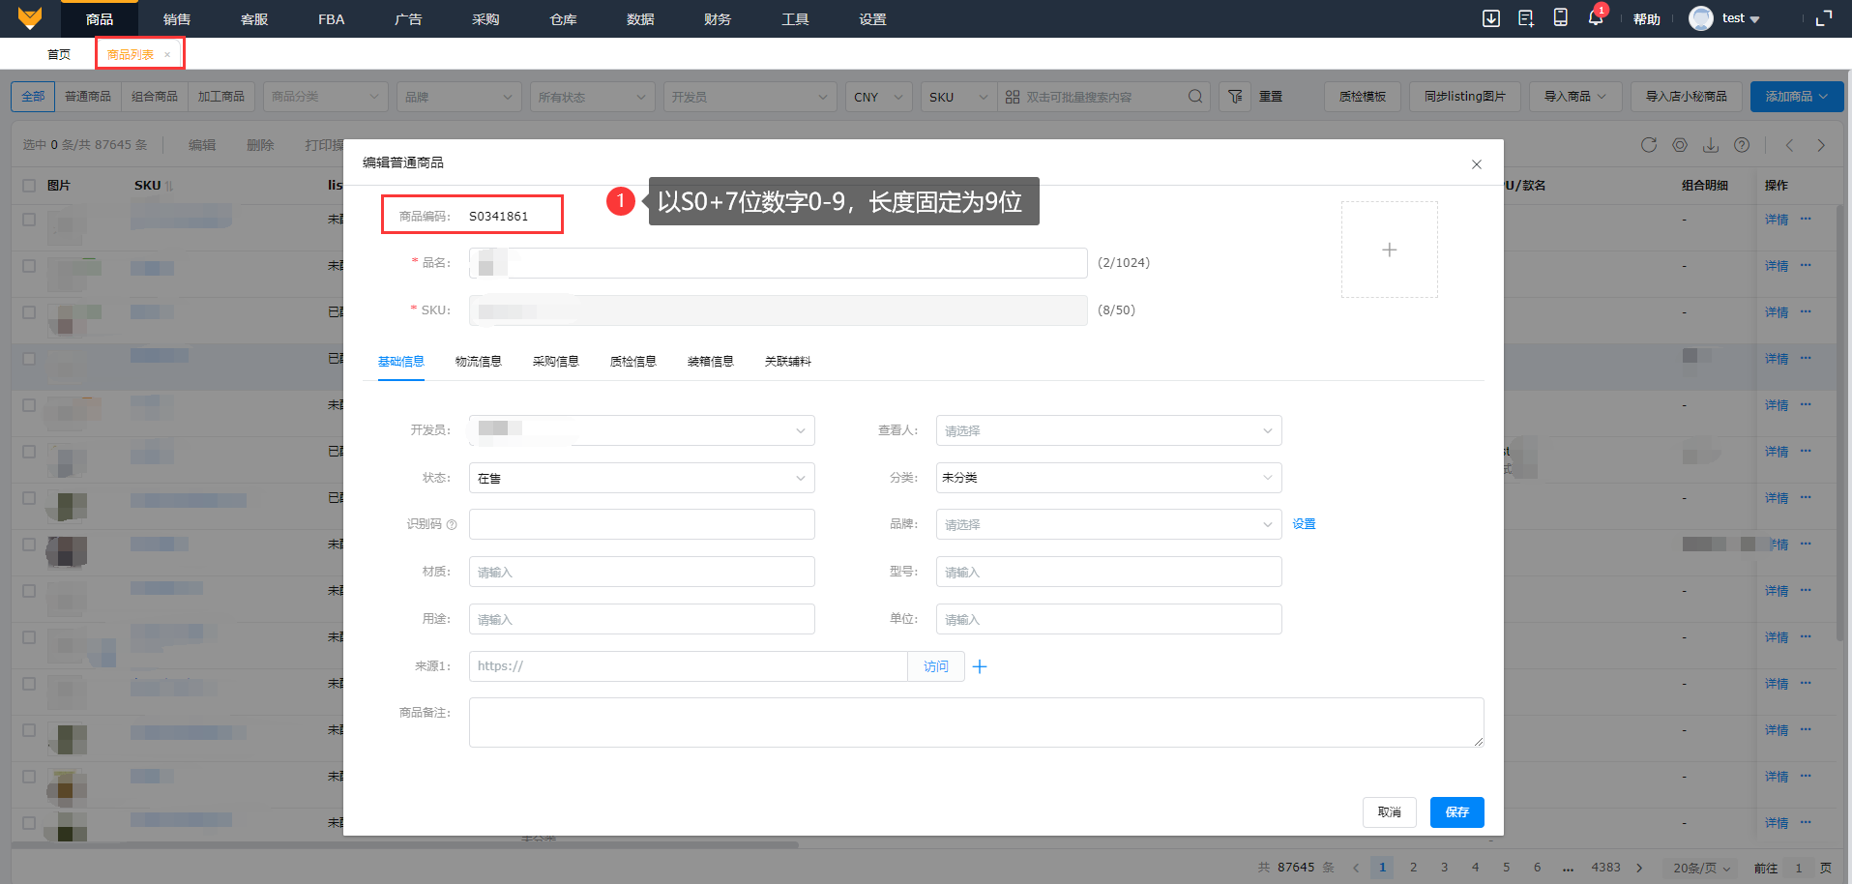
Task: Click the app logo in top left
Action: coord(30,18)
